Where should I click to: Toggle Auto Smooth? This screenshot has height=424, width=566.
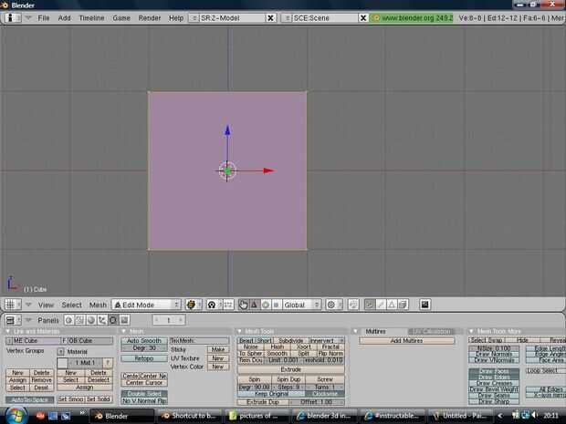click(x=144, y=341)
